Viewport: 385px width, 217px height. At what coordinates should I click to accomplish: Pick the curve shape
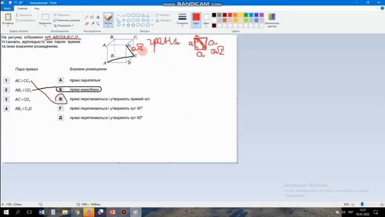pyautogui.click(x=123, y=16)
